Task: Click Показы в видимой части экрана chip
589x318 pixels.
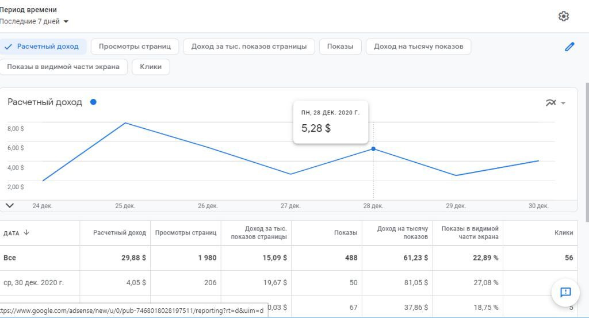Action: click(63, 67)
